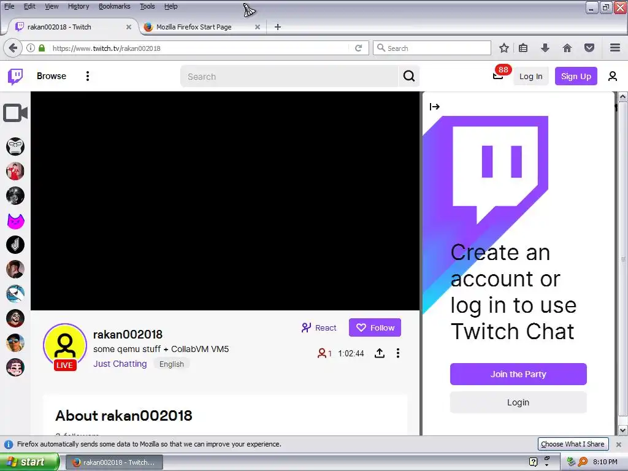This screenshot has height=471, width=628.
Task: Click the page scrollbar up arrow
Action: [x=623, y=96]
